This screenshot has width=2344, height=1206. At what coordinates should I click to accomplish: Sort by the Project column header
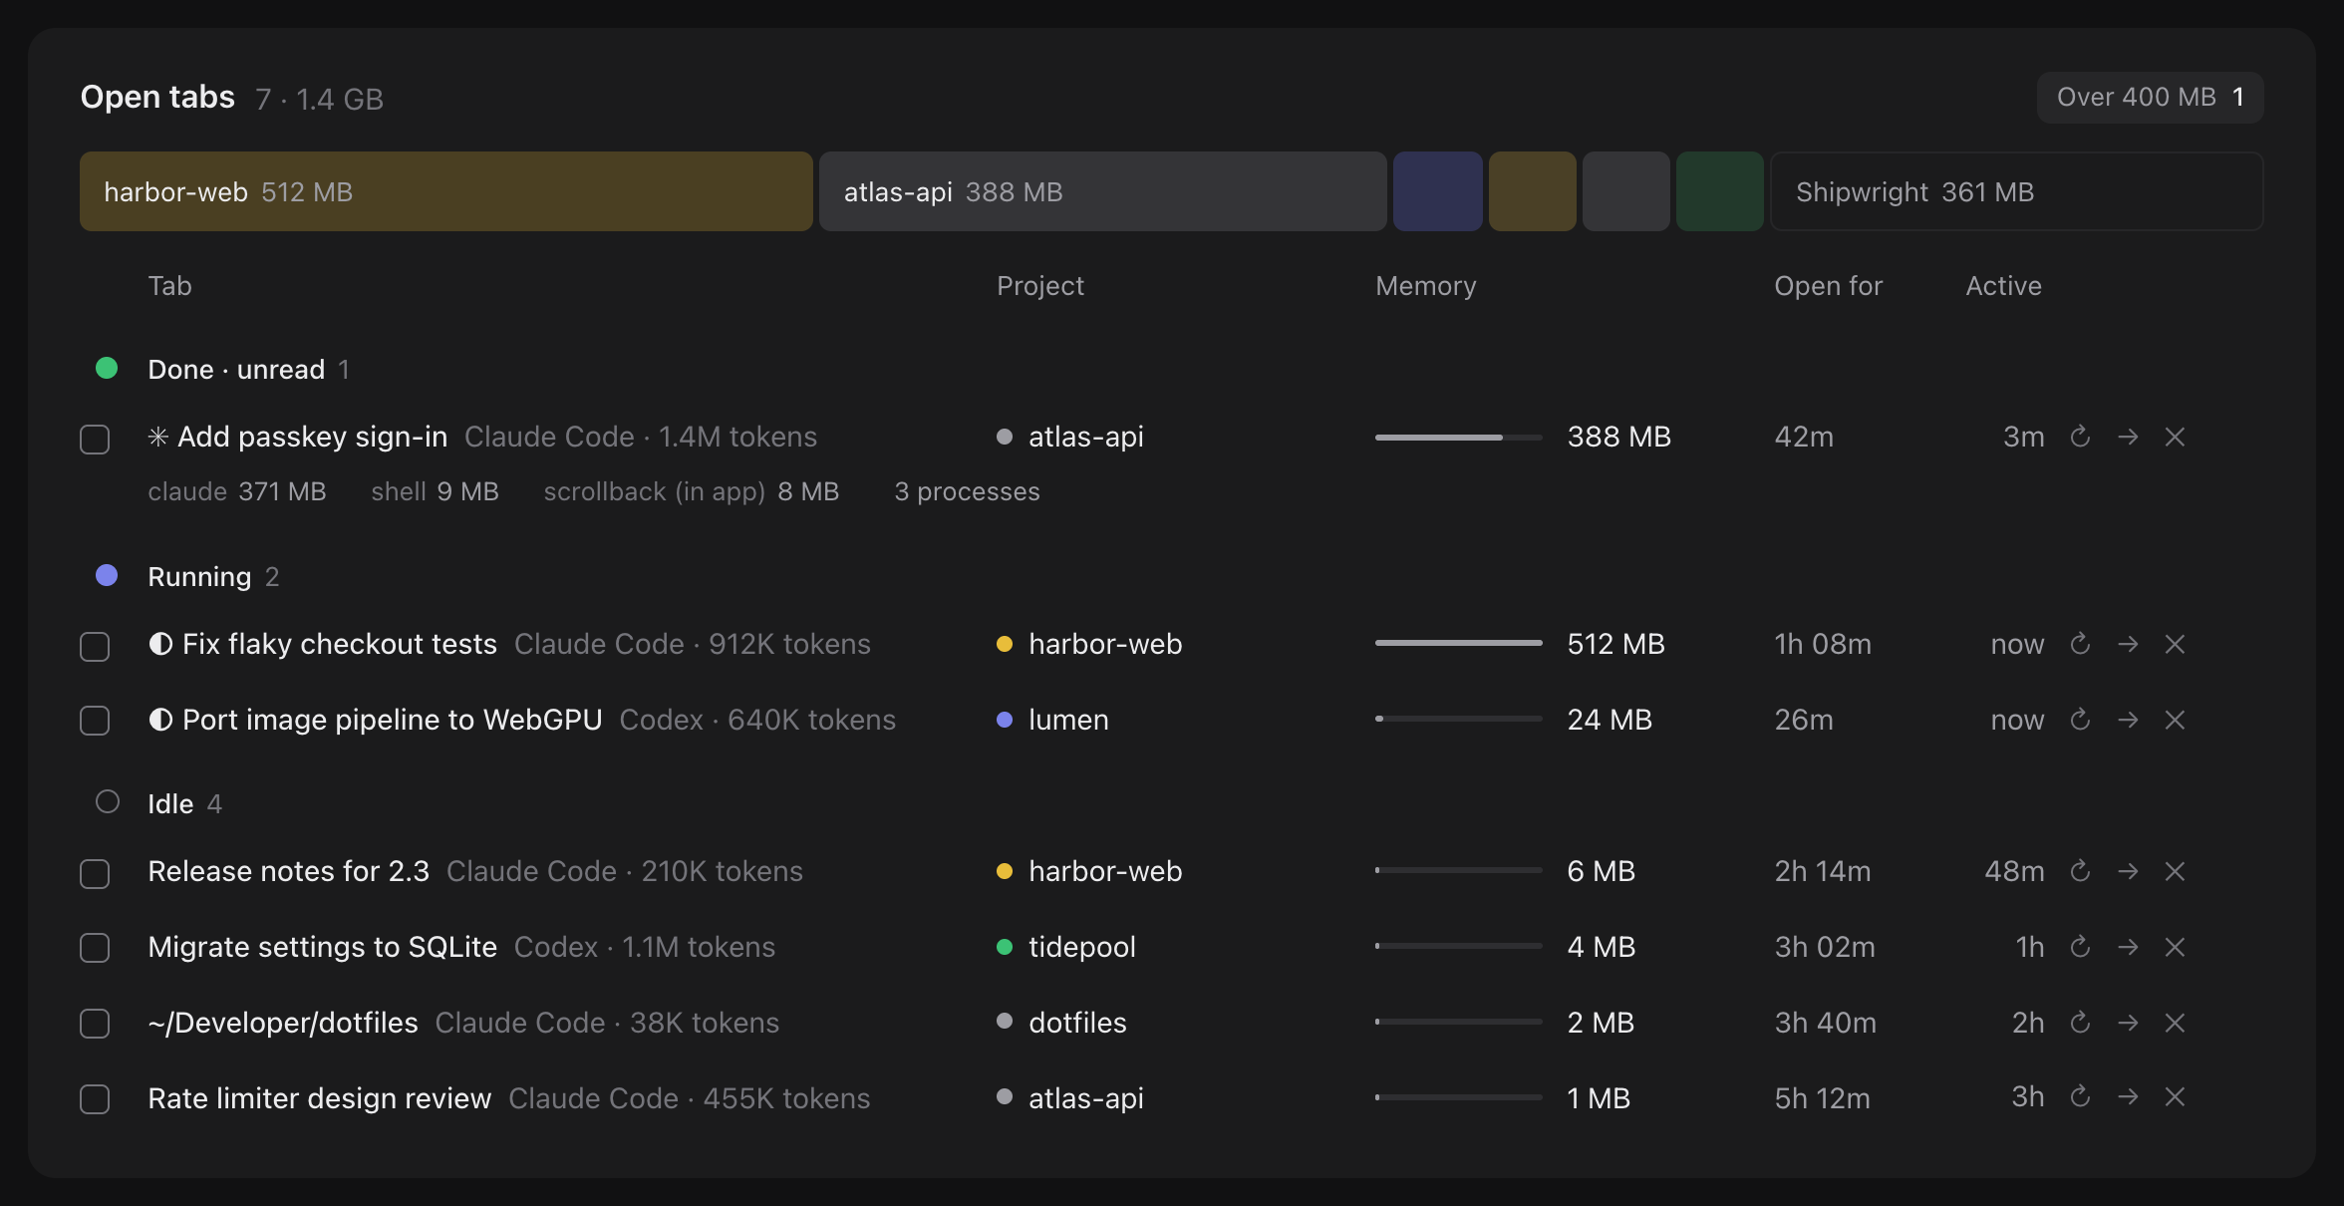point(1039,286)
